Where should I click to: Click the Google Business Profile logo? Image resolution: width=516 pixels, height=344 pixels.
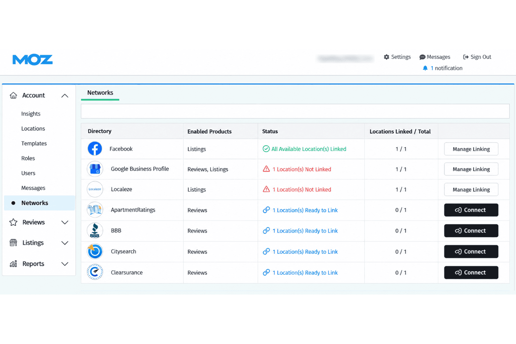tap(95, 169)
